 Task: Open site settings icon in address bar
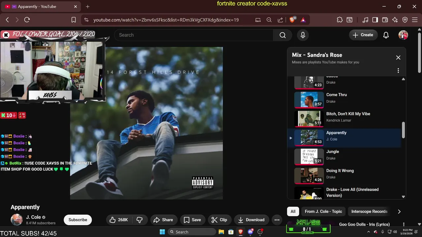pyautogui.click(x=86, y=20)
